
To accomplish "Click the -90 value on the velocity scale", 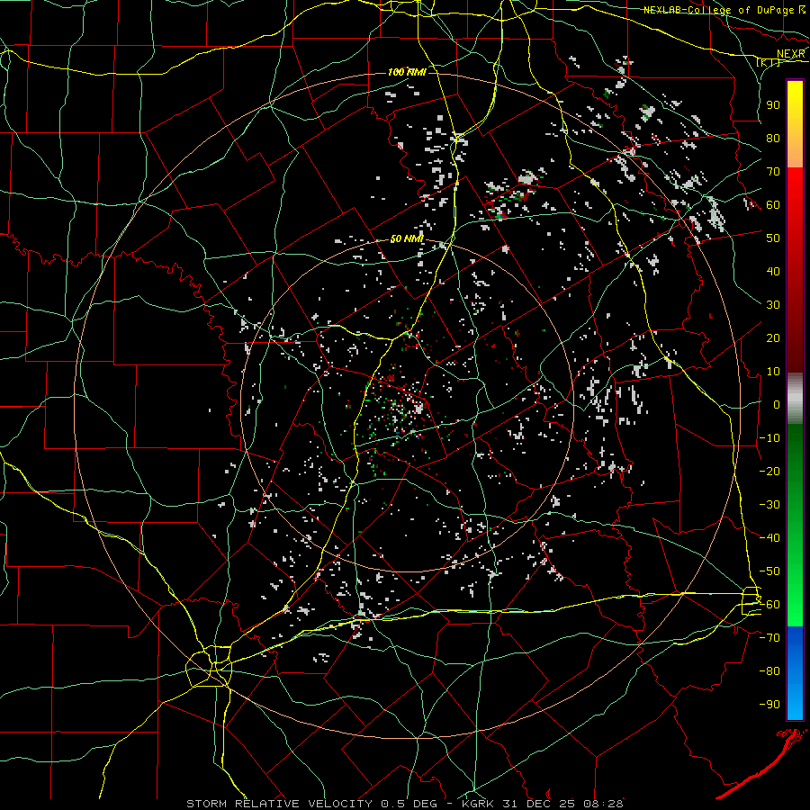I will pos(769,705).
